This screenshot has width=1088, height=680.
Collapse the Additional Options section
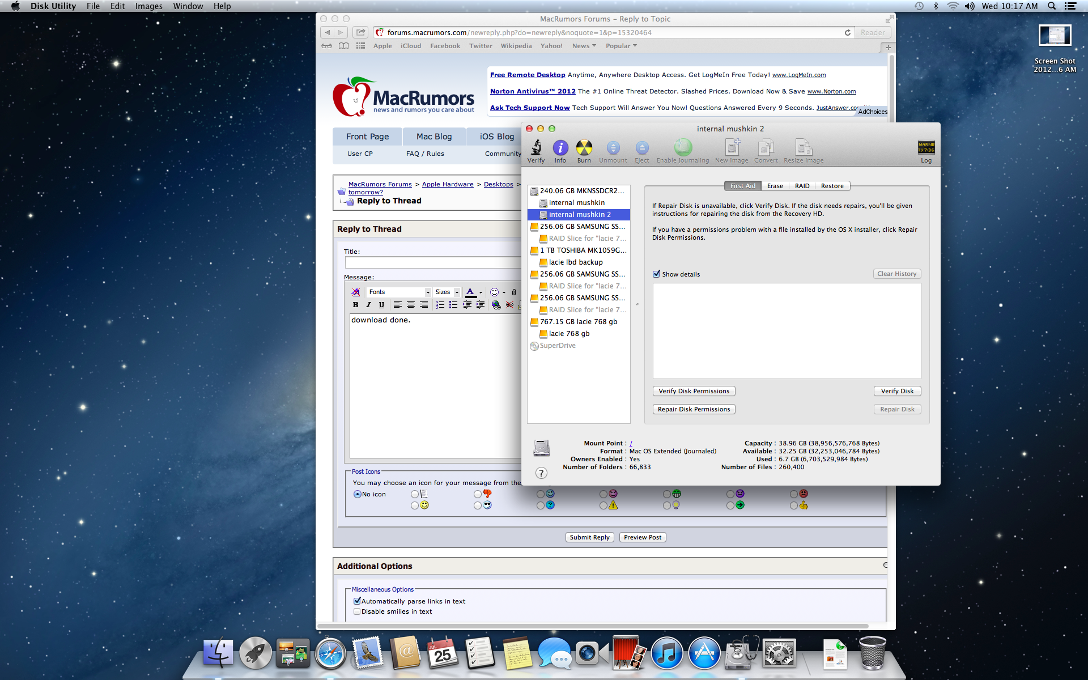point(885,565)
